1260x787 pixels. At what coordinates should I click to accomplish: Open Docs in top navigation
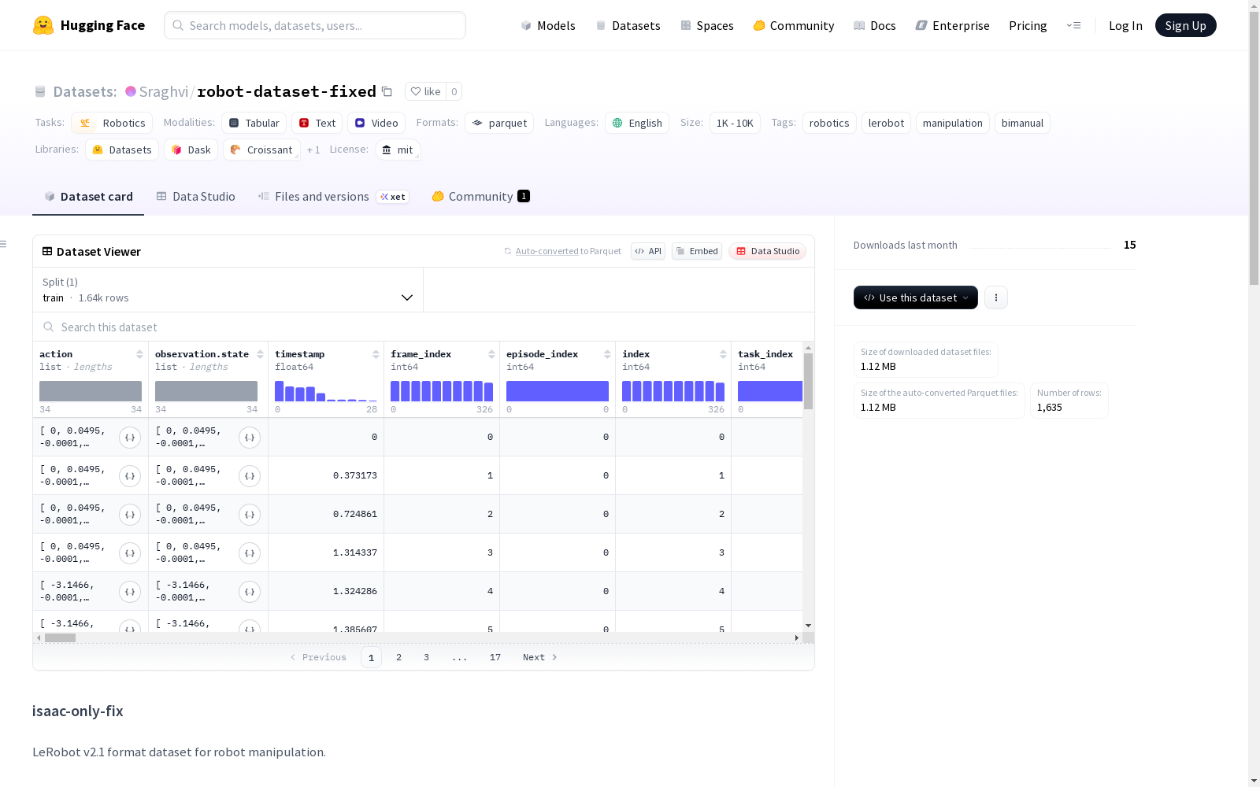pyautogui.click(x=875, y=25)
